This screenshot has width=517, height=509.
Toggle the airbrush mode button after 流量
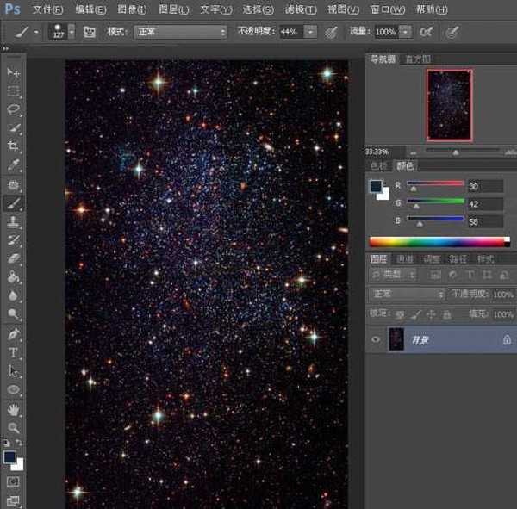(427, 32)
